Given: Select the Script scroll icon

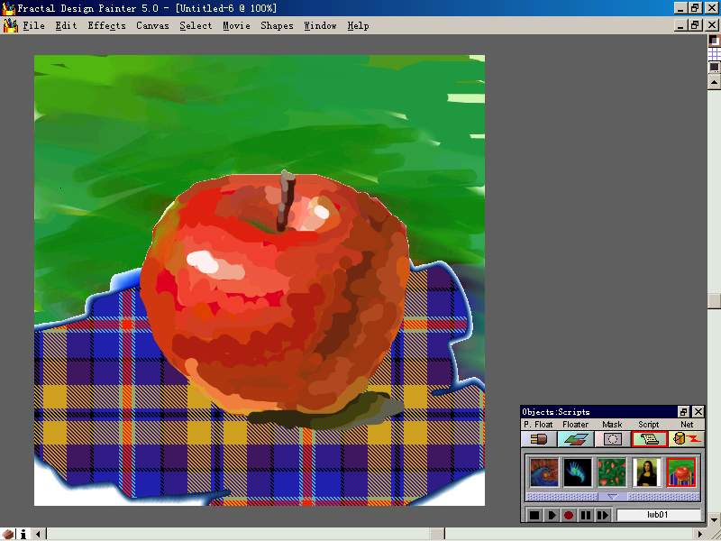Looking at the screenshot, I should [x=649, y=439].
